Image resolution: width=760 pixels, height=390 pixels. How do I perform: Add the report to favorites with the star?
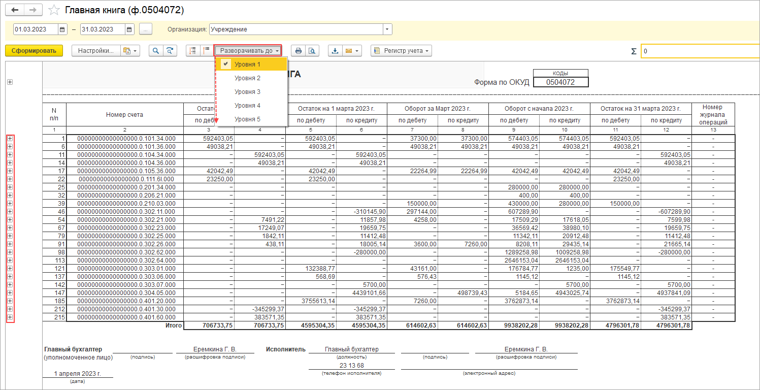[54, 10]
